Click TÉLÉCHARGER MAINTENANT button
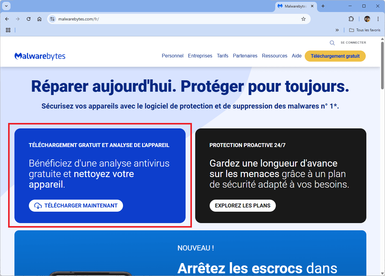 [x=76, y=206]
